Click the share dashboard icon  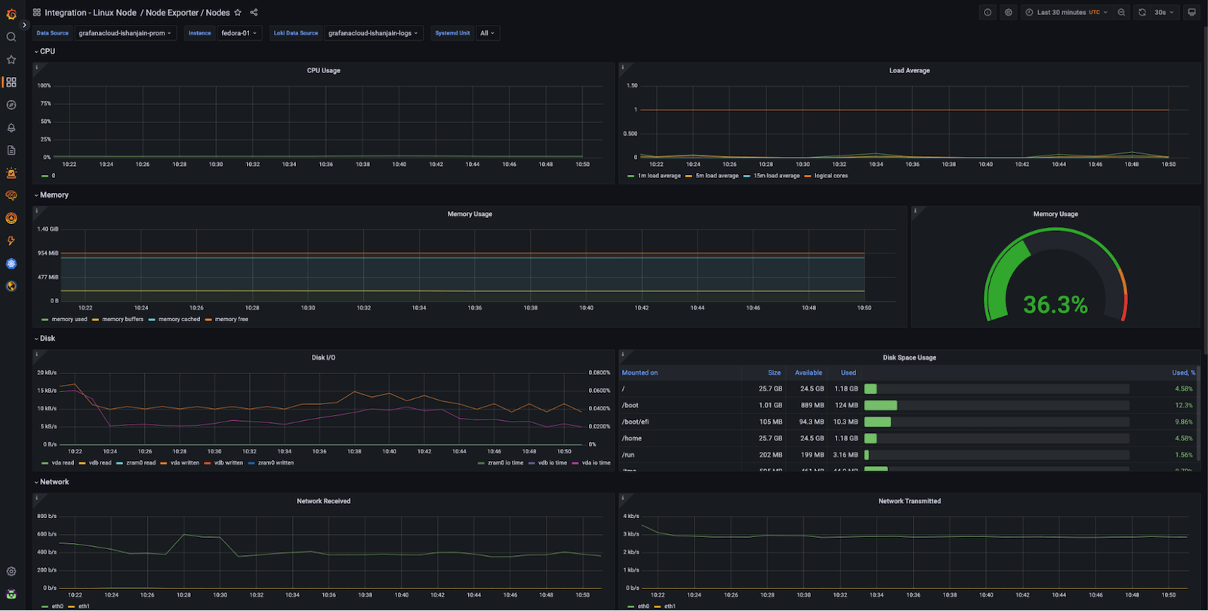254,13
